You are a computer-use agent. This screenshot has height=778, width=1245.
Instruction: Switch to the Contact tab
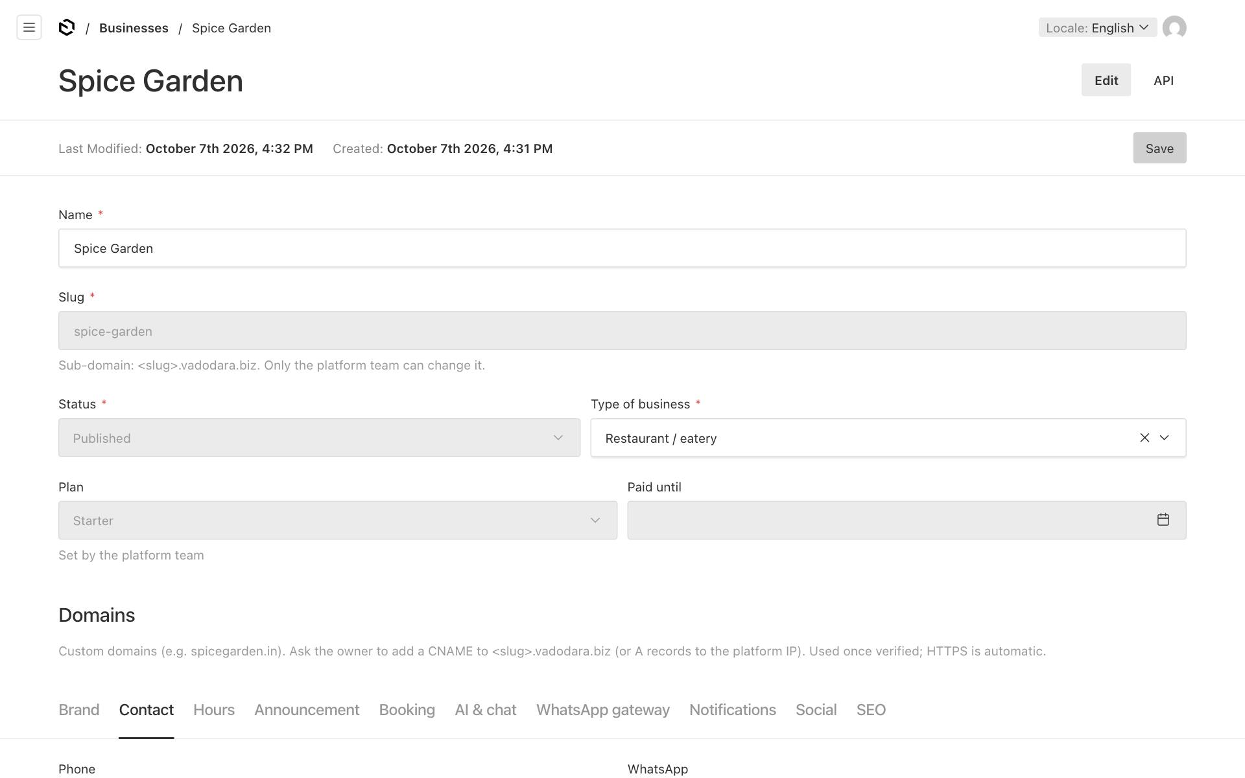(x=147, y=710)
